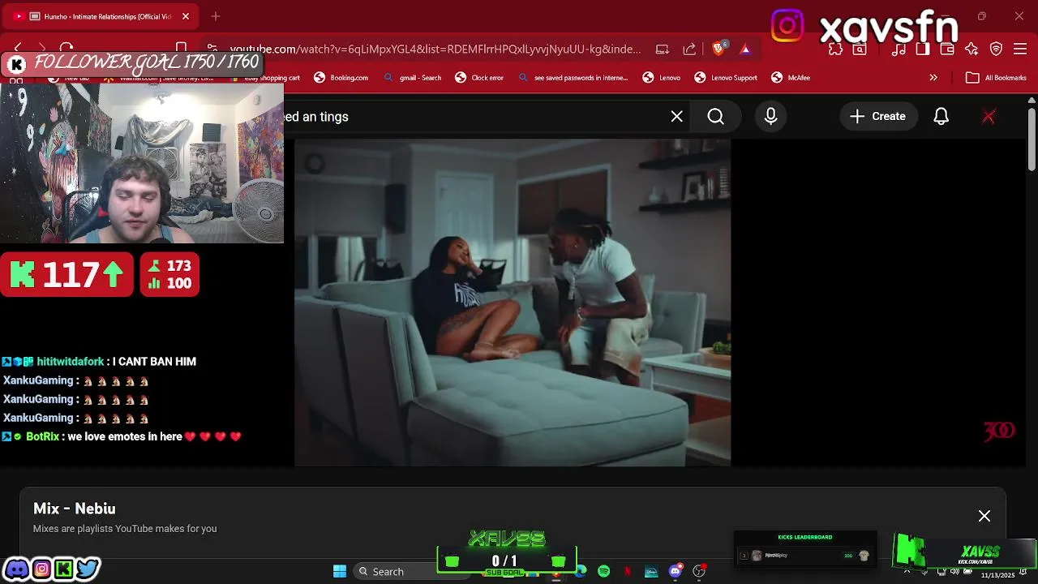Share this page via the share icon
The height and width of the screenshot is (584, 1038).
tap(689, 49)
